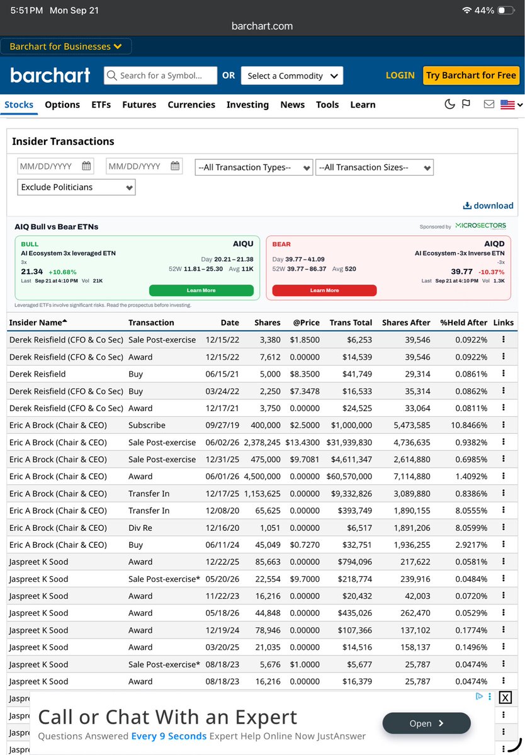Click the LOGIN link
Screen dimensions: 525x755
pos(400,76)
